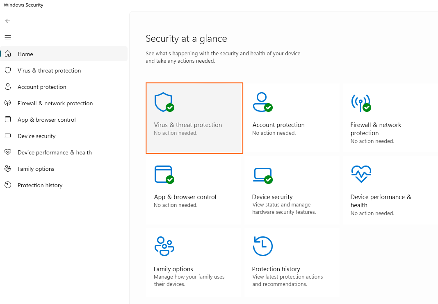The width and height of the screenshot is (438, 304).
Task: Click the large browser window icon on App tile
Action: click(164, 175)
